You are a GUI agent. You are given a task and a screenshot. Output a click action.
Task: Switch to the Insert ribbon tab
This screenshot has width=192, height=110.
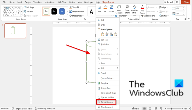[19, 2]
